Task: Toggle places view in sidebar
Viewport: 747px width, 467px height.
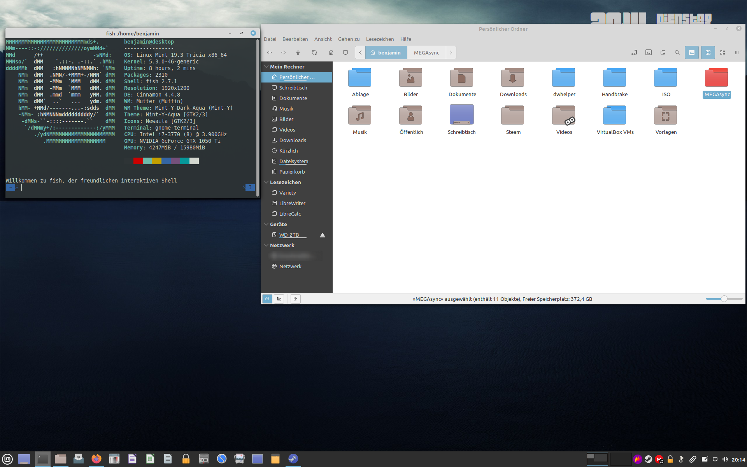Action: coord(267,299)
